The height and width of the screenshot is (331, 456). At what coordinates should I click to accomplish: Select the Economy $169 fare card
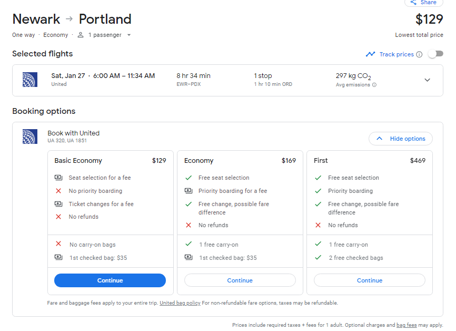(x=240, y=160)
